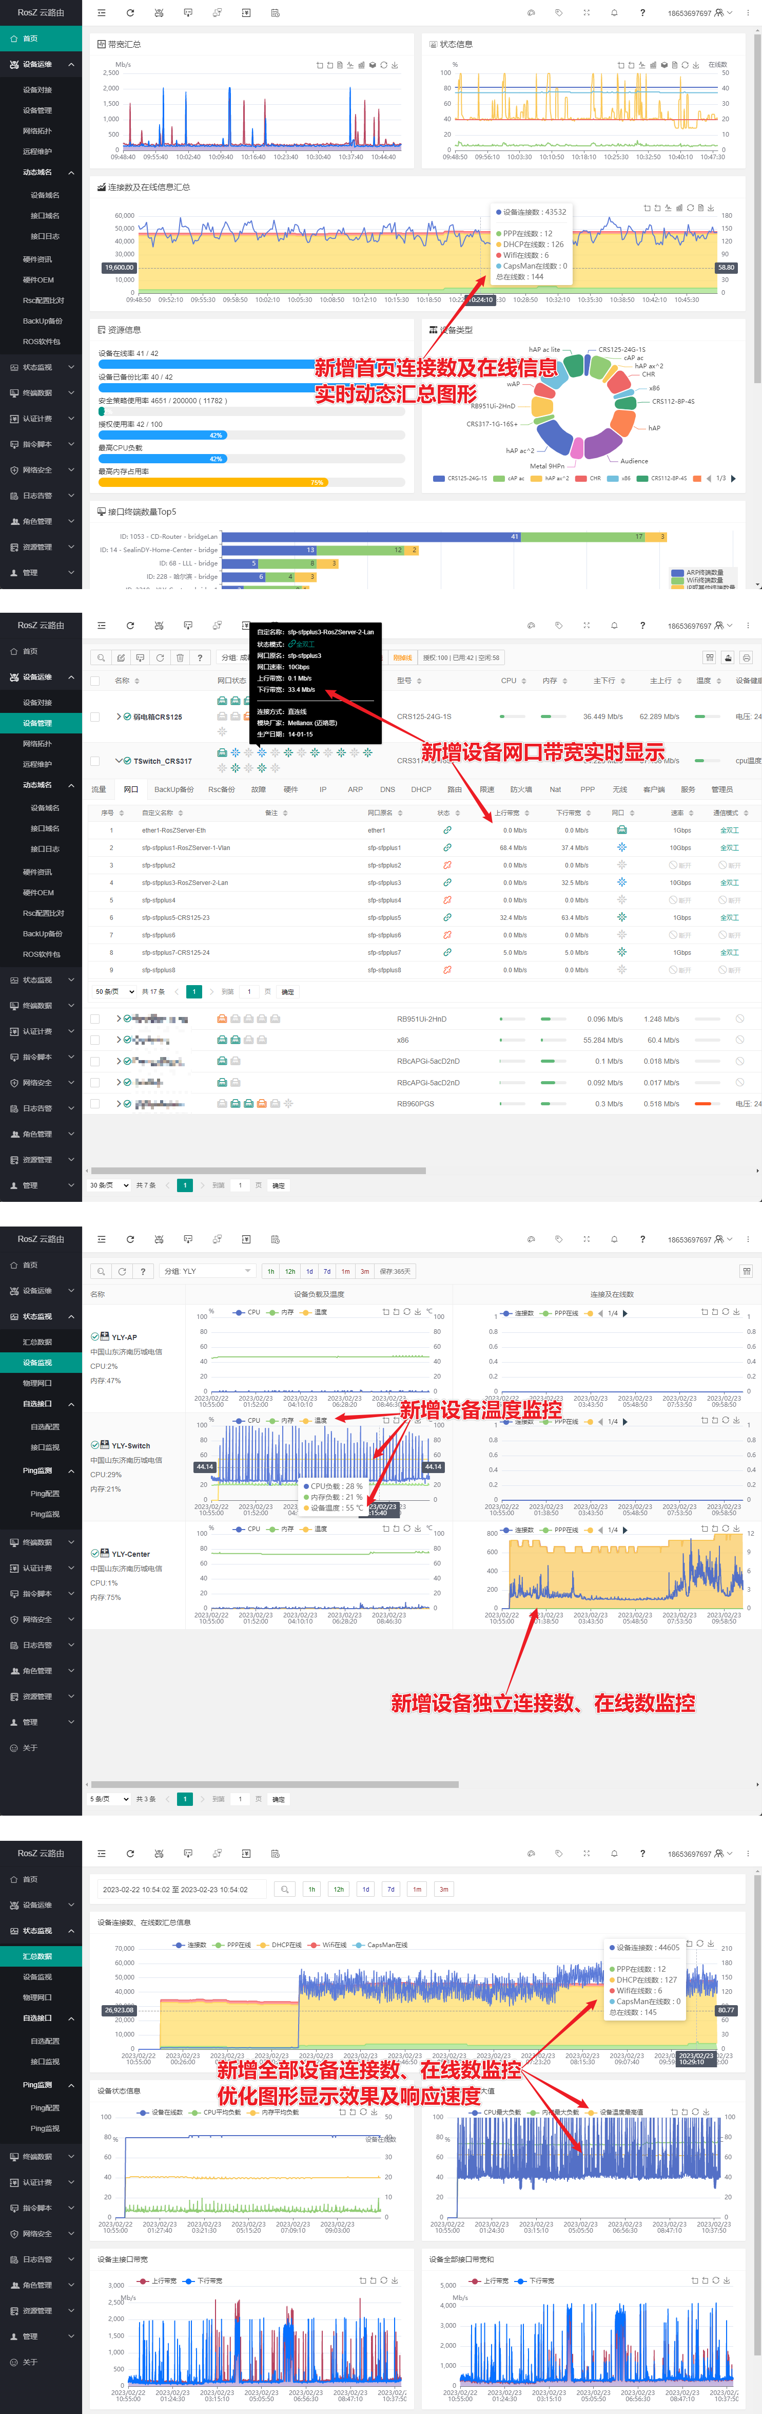
Task: Click export icon in device list toolbar
Action: point(728,658)
